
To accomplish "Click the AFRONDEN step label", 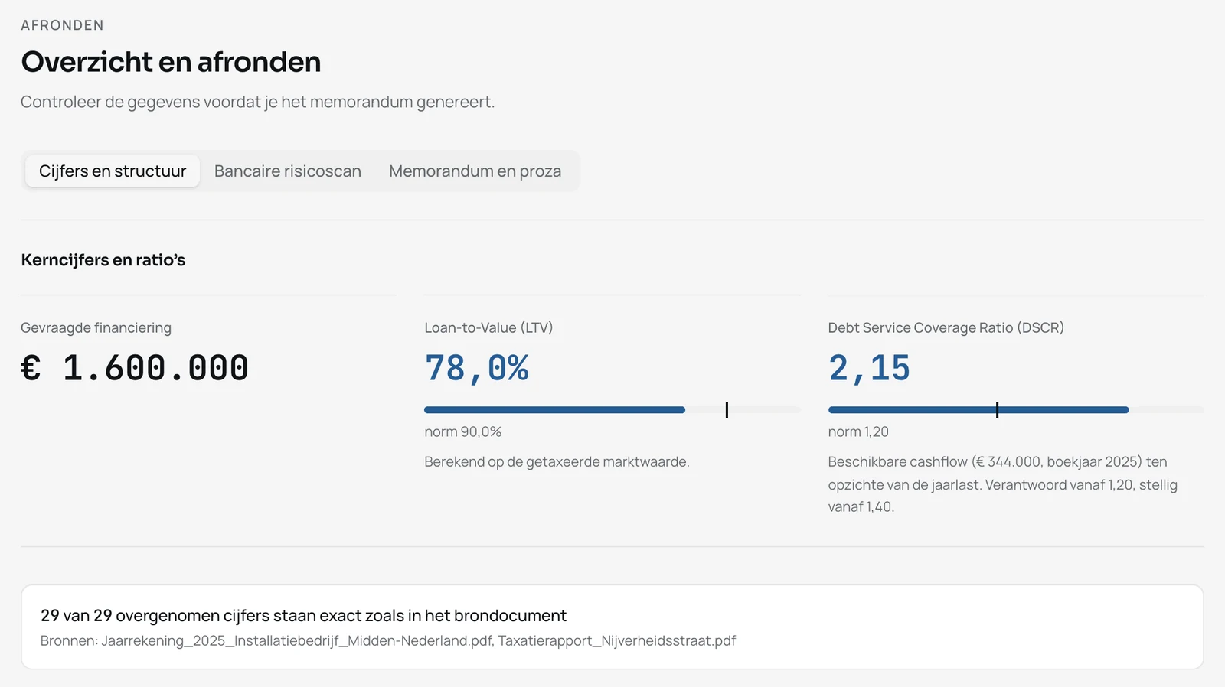I will [62, 25].
